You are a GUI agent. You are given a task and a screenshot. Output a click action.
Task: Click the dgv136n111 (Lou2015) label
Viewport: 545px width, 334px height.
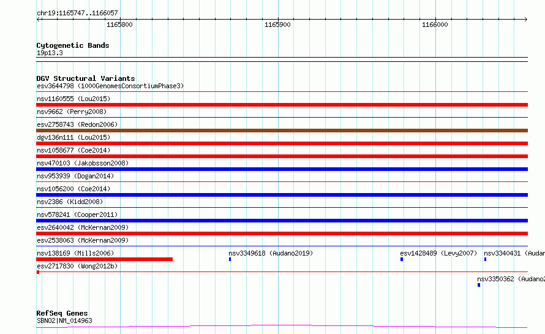(73, 137)
